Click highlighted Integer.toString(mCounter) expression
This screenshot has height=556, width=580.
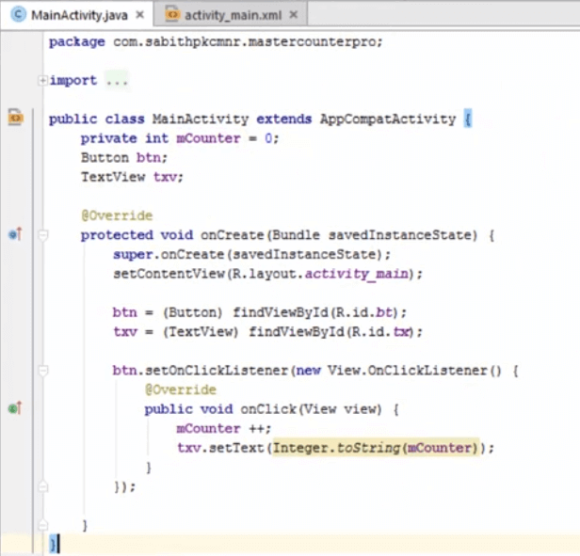click(x=376, y=448)
